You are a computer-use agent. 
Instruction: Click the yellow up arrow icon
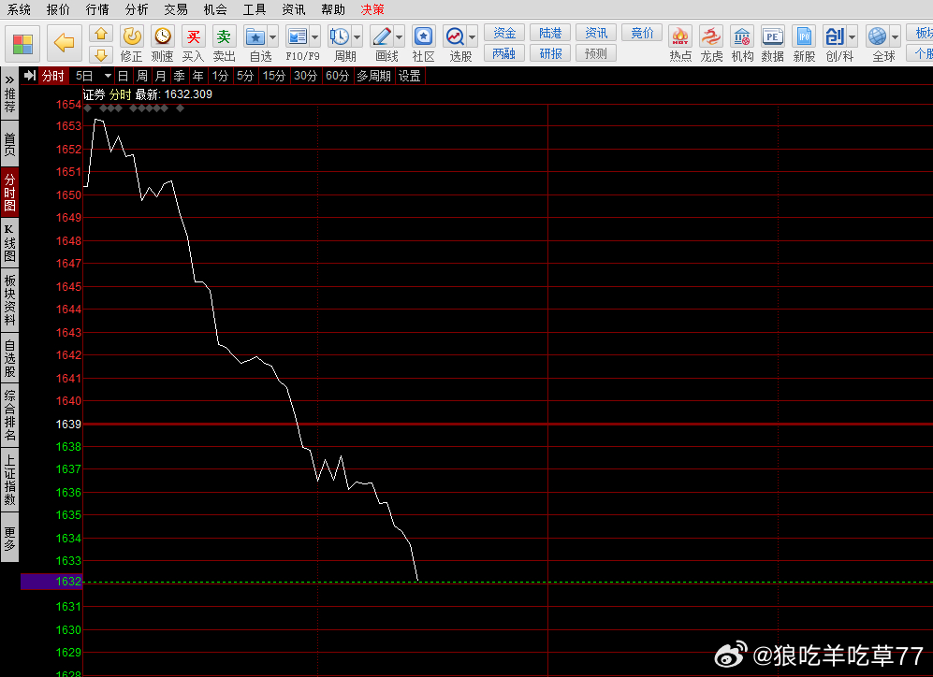pyautogui.click(x=101, y=34)
